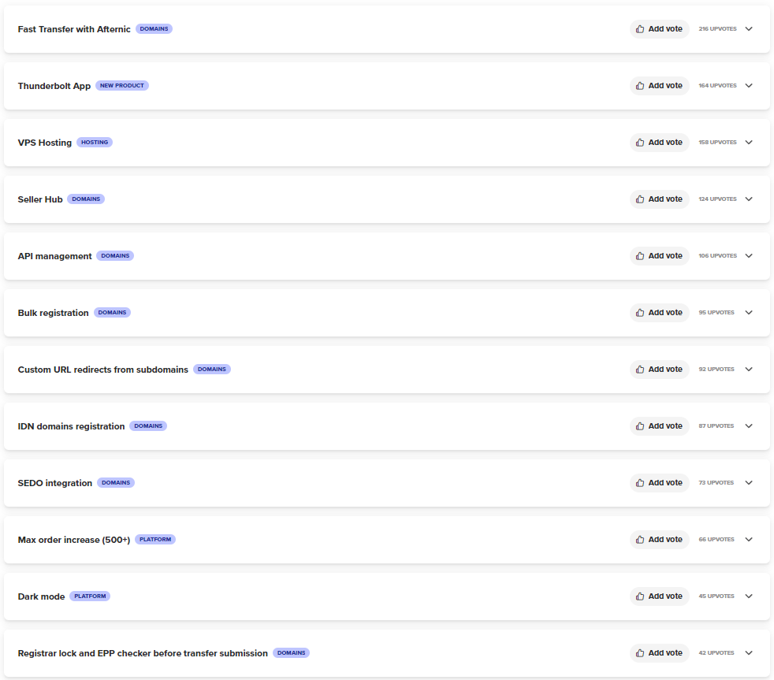
Task: Click thumbs-up icon on Seller Hub row
Action: click(640, 199)
